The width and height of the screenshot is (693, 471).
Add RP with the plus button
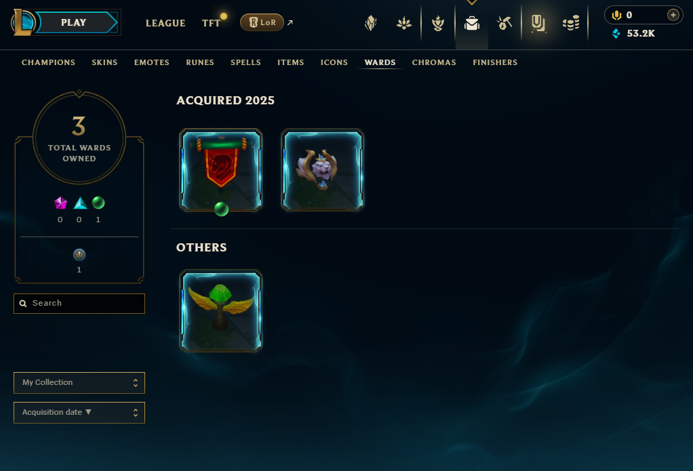coord(673,15)
